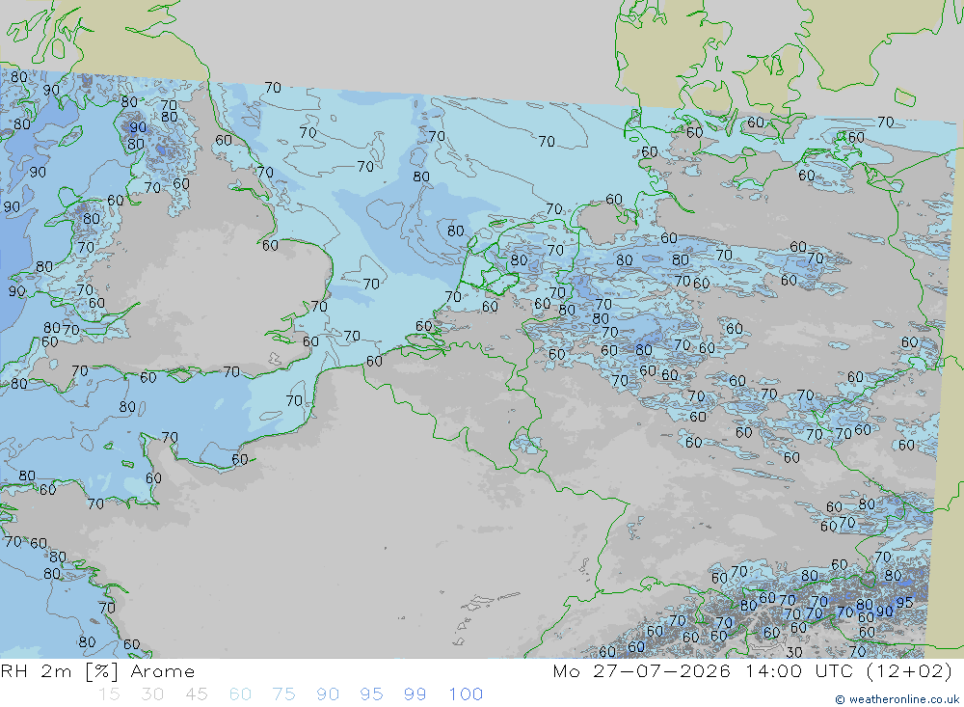Select legend value 30
Image resolution: width=964 pixels, height=707 pixels.
(x=152, y=694)
